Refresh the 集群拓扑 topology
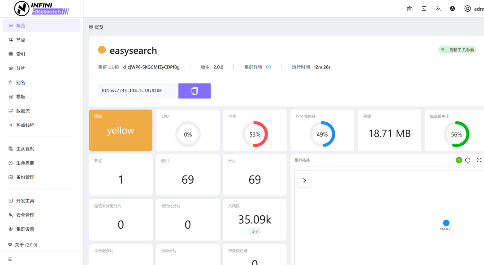Image resolution: width=484 pixels, height=265 pixels. coord(467,160)
